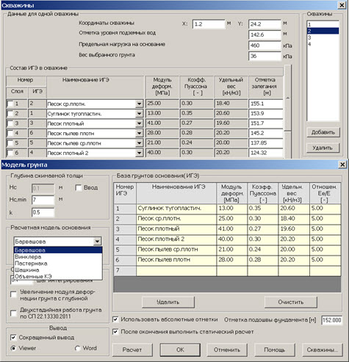This screenshot has height=362, width=349.
Task: Click Отметка подошвы фундамента field 152.000
Action: pyautogui.click(x=331, y=320)
